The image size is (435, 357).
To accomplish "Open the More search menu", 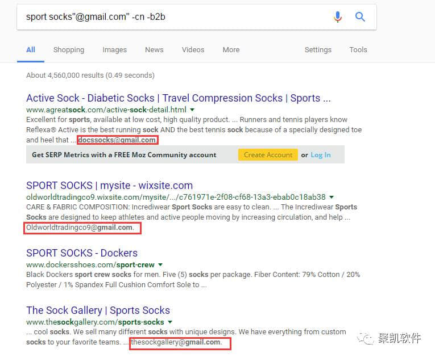I will point(231,50).
